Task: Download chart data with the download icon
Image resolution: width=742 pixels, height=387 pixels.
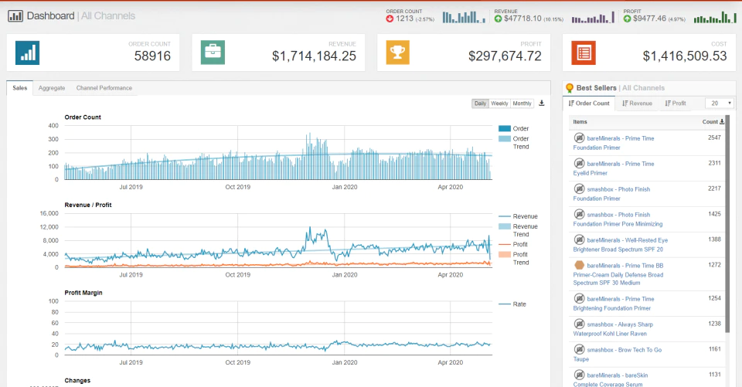Action: 542,104
